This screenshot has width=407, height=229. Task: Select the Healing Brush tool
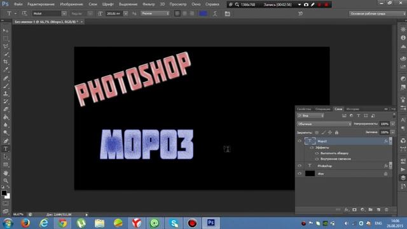point(6,78)
